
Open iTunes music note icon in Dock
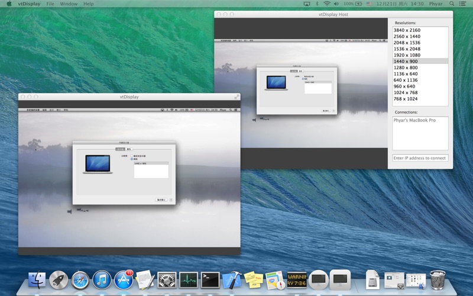click(102, 280)
